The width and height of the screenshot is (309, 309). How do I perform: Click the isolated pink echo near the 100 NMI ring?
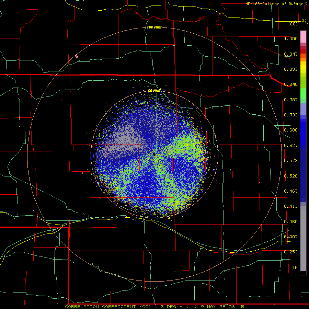(76, 56)
